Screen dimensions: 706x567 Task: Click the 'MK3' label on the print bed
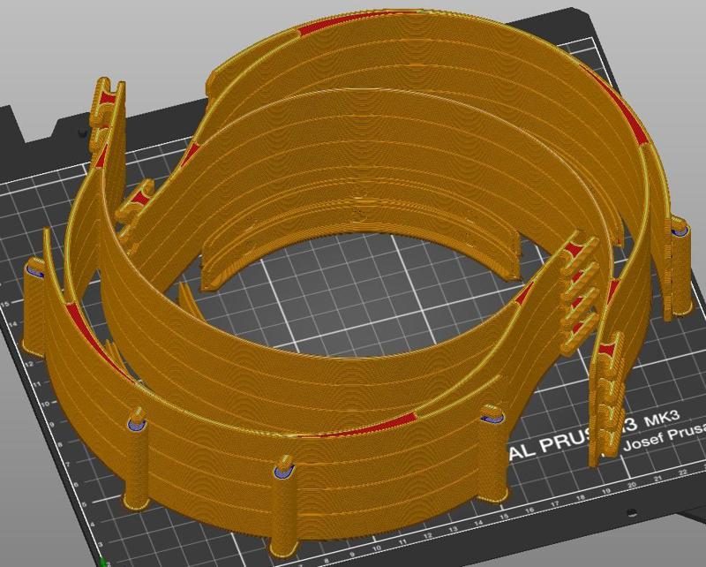pos(662,419)
